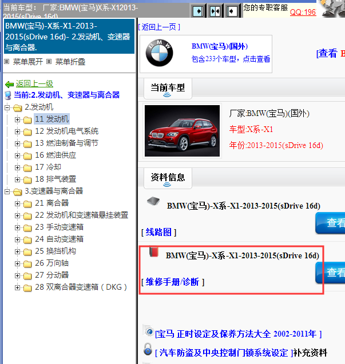345x364 pixels.
Task: Select the 28 双离合器变速箱（DKG） item
Action: click(81, 287)
